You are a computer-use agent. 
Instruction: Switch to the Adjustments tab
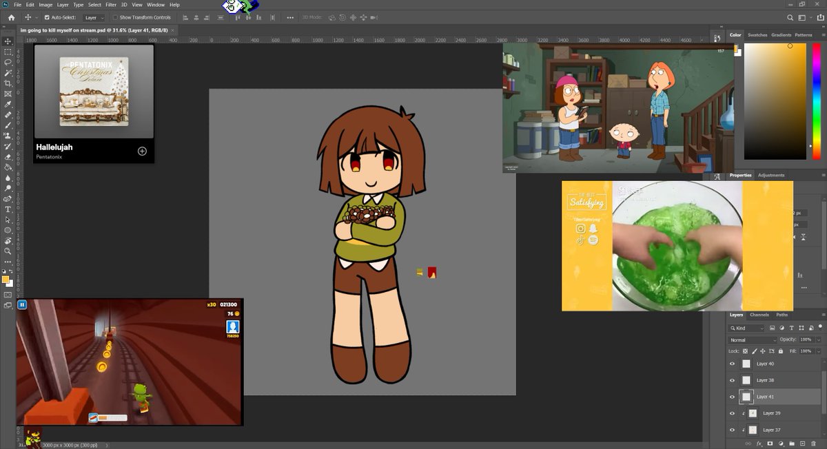pos(771,175)
